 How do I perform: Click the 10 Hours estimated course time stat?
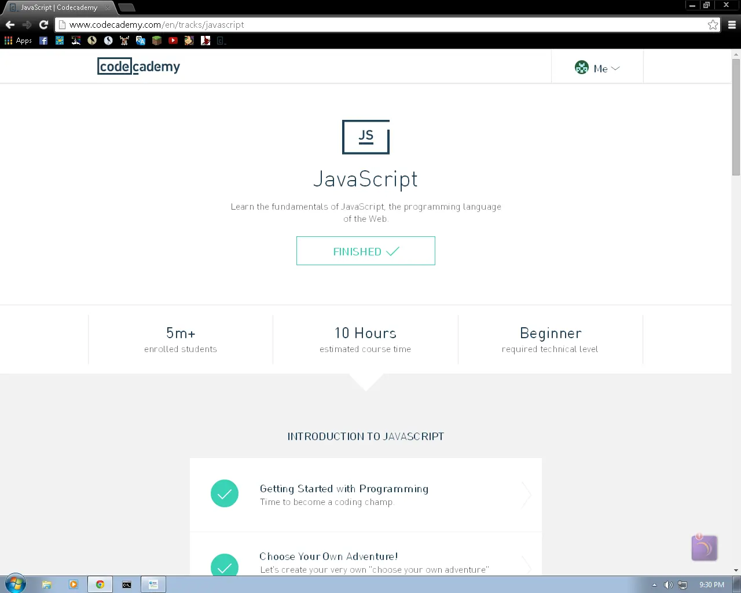pyautogui.click(x=365, y=340)
